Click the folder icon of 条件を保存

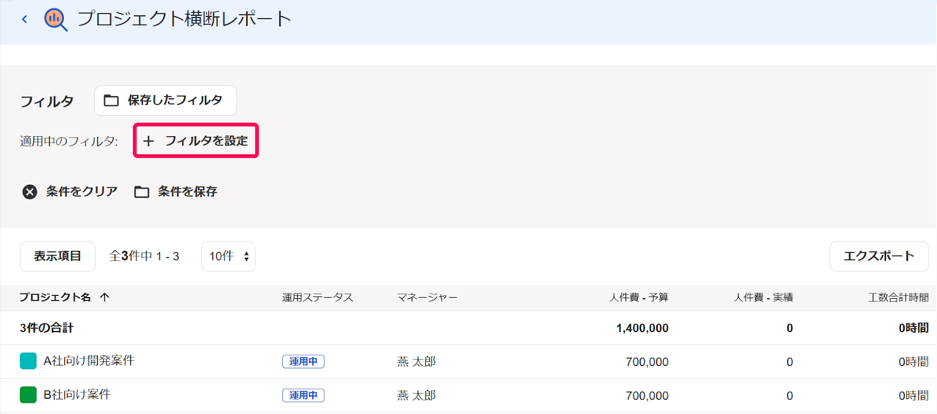pyautogui.click(x=142, y=192)
